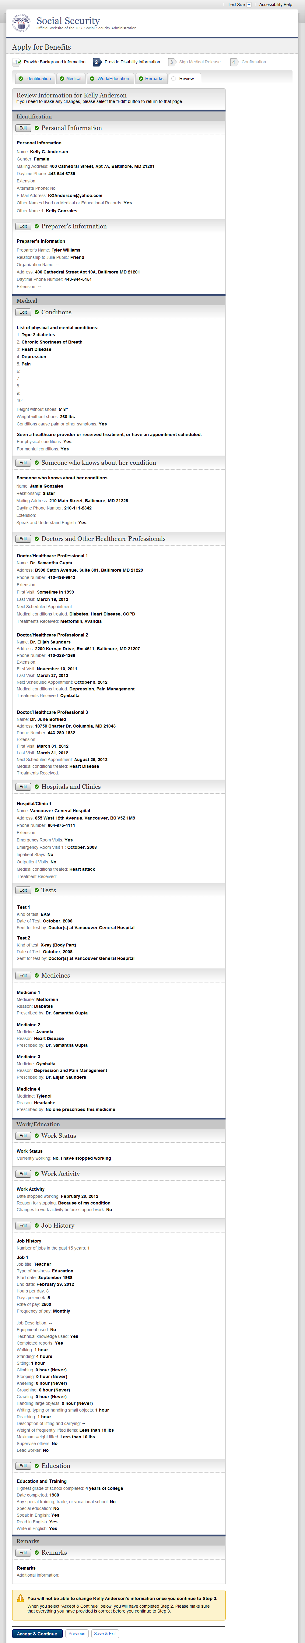Open the Medical tab

click(x=70, y=79)
